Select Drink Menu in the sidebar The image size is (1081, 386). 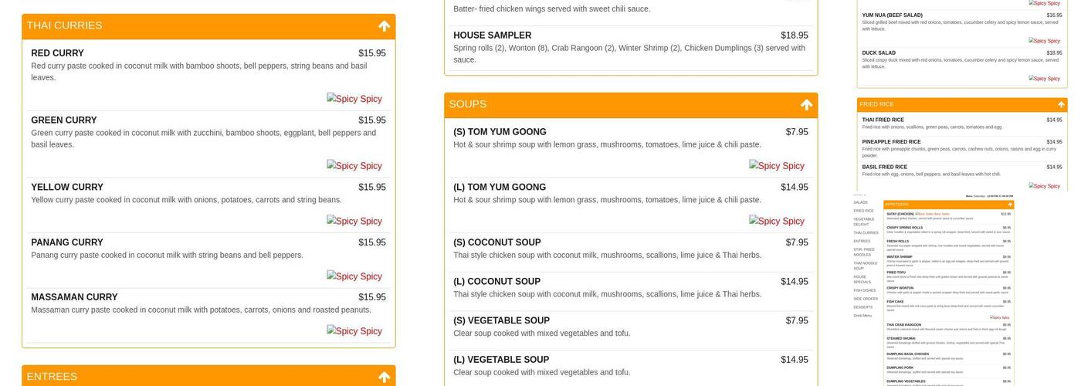(862, 315)
